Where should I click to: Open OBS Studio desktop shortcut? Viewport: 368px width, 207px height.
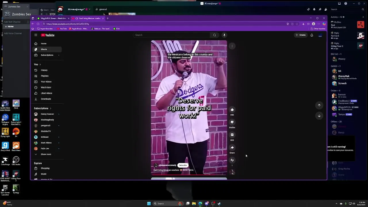pos(16,161)
